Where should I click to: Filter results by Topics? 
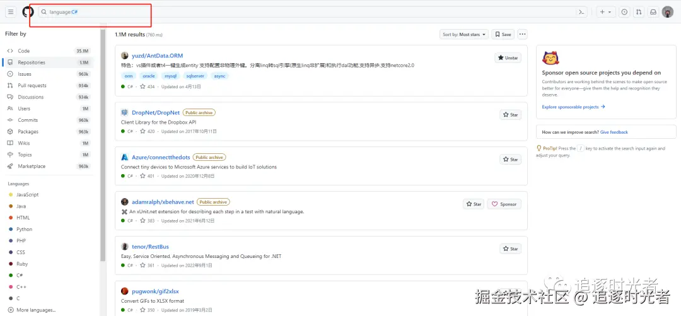tap(49, 155)
